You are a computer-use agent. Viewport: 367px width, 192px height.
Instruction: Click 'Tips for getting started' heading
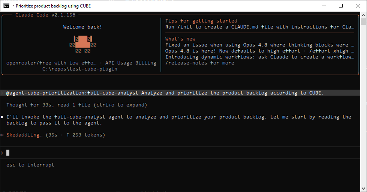[201, 21]
